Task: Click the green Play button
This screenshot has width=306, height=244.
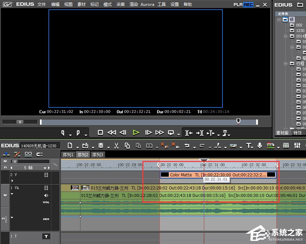Action: [136, 132]
